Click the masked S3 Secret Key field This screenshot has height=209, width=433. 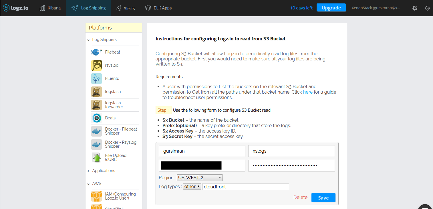coord(291,165)
